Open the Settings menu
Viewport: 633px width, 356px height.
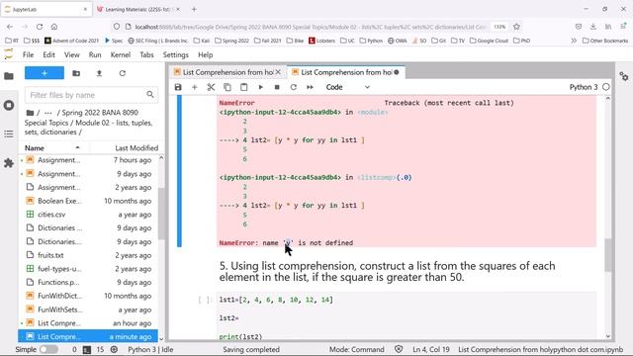(x=176, y=55)
